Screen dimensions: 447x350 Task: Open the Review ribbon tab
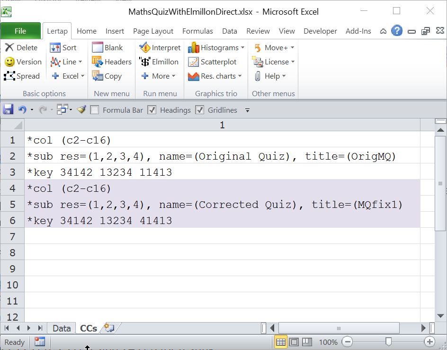point(258,31)
